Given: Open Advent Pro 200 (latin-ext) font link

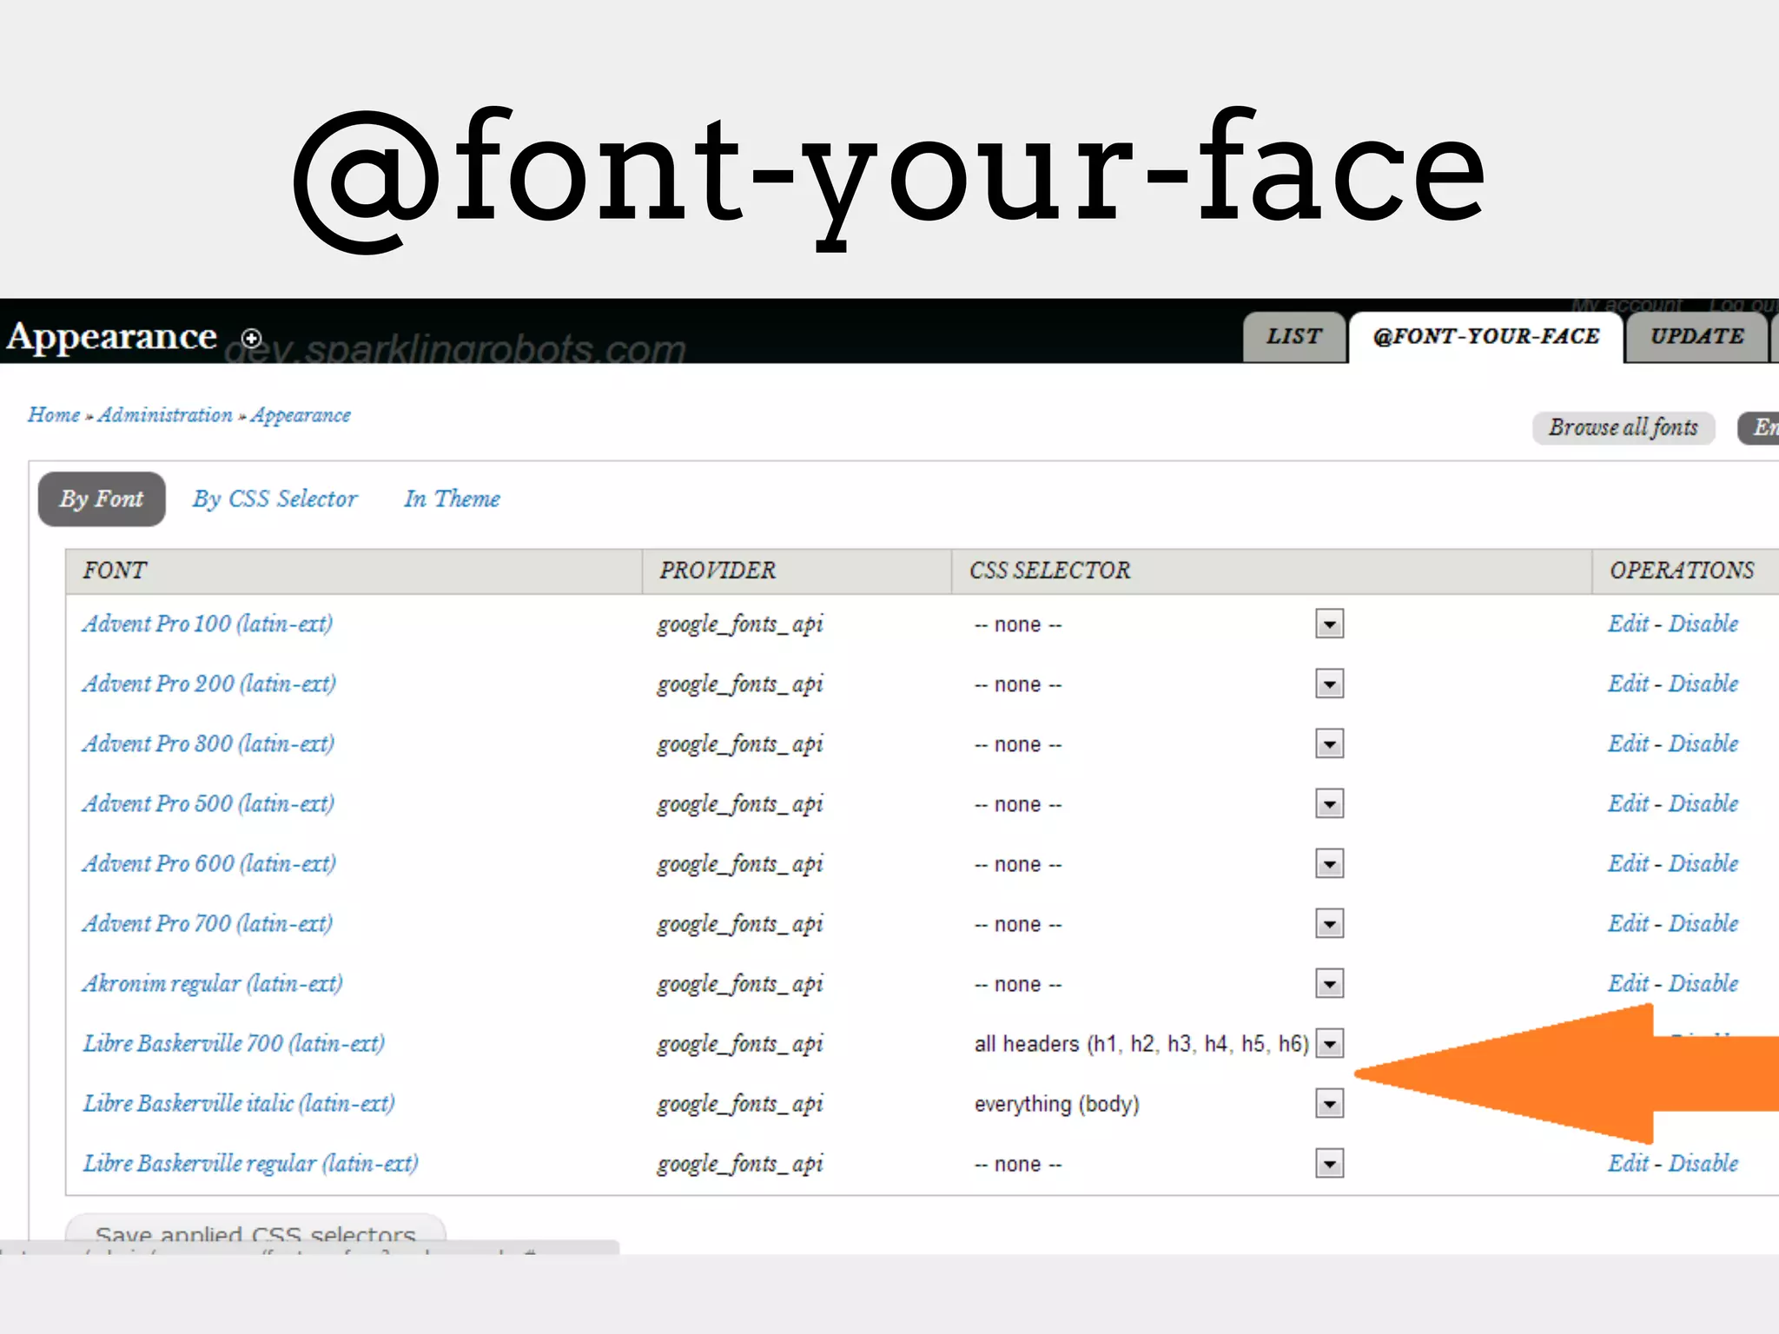Looking at the screenshot, I should pos(209,684).
